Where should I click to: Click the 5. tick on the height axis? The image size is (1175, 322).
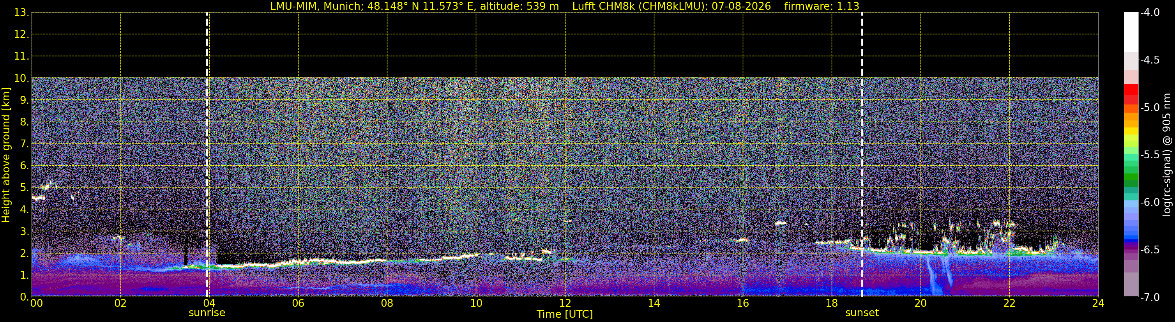(24, 188)
